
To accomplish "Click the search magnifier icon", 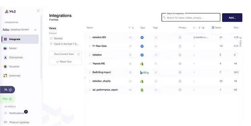I will (x=164, y=18).
